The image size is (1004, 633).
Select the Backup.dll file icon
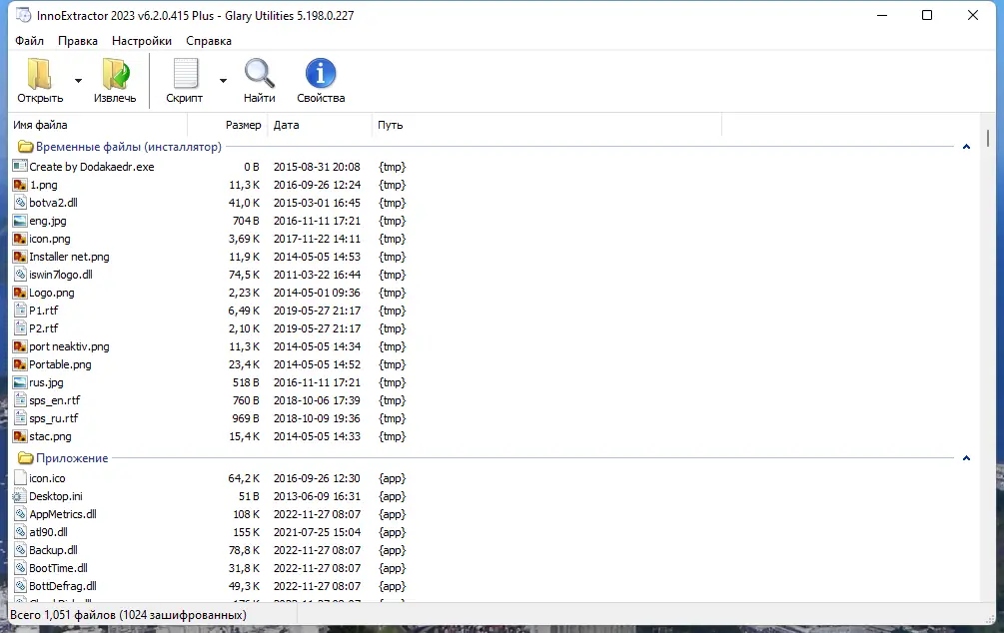click(20, 550)
